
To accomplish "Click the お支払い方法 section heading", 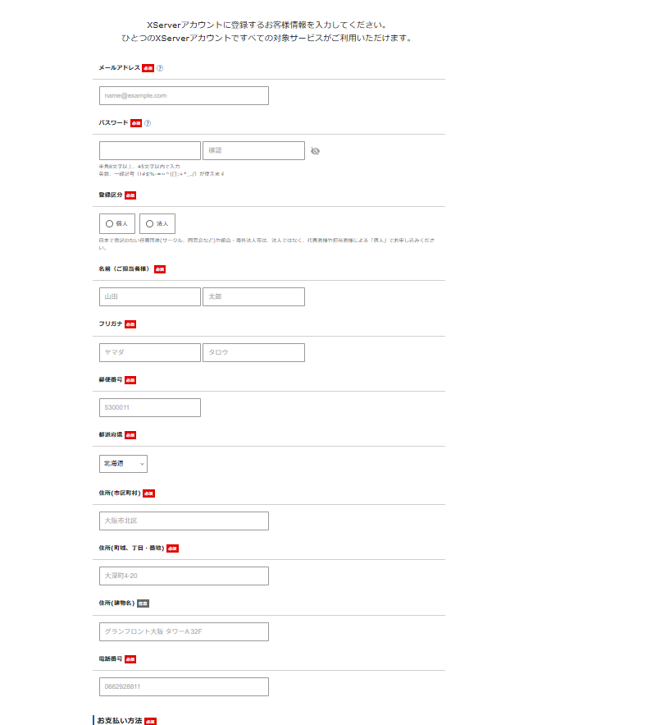I will point(120,720).
